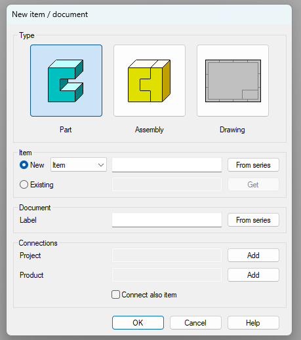Enable the Connect also item checkbox
301x340 pixels.
click(115, 294)
